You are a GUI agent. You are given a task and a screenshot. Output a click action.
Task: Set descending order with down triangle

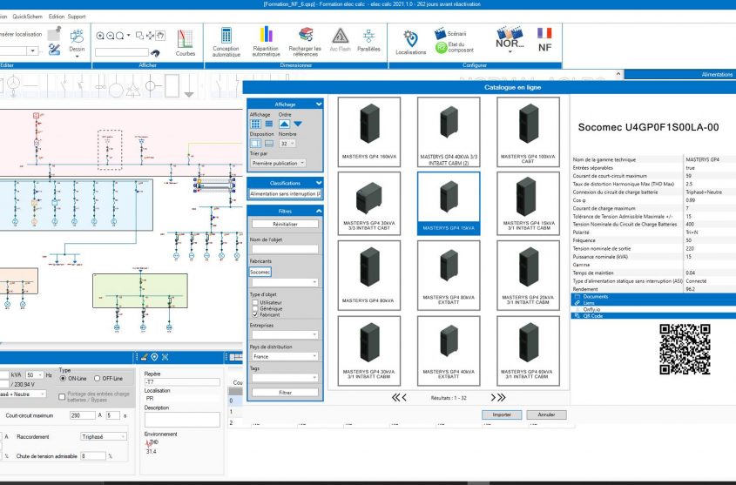[298, 124]
